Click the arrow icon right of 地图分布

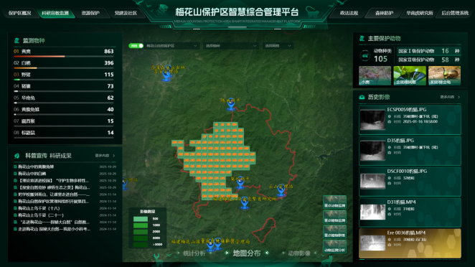click(267, 253)
